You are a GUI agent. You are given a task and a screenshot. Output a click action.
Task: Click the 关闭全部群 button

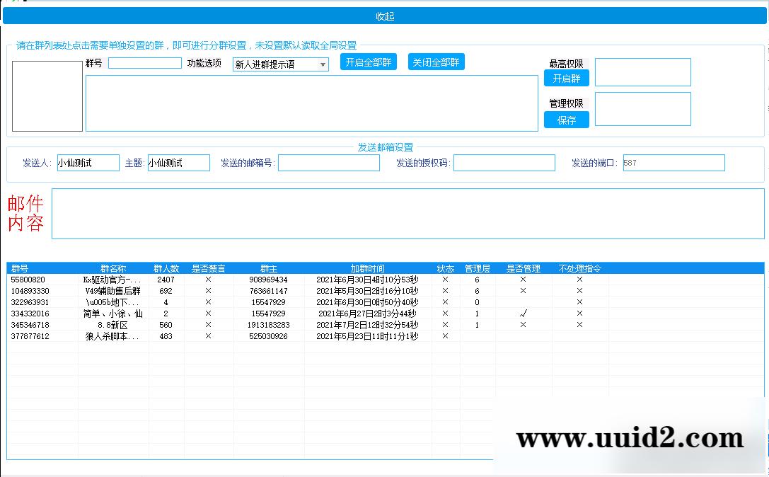click(436, 62)
